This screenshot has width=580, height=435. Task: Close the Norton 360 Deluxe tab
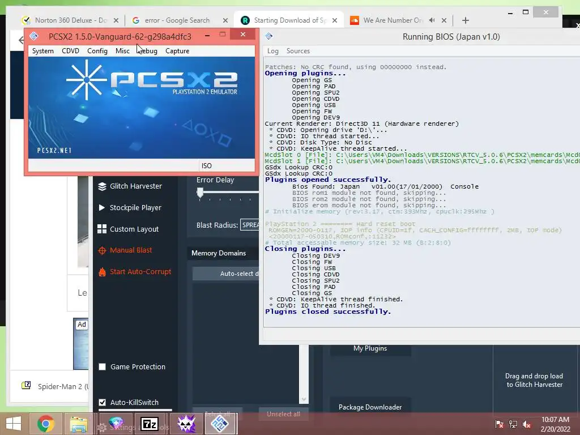point(116,20)
